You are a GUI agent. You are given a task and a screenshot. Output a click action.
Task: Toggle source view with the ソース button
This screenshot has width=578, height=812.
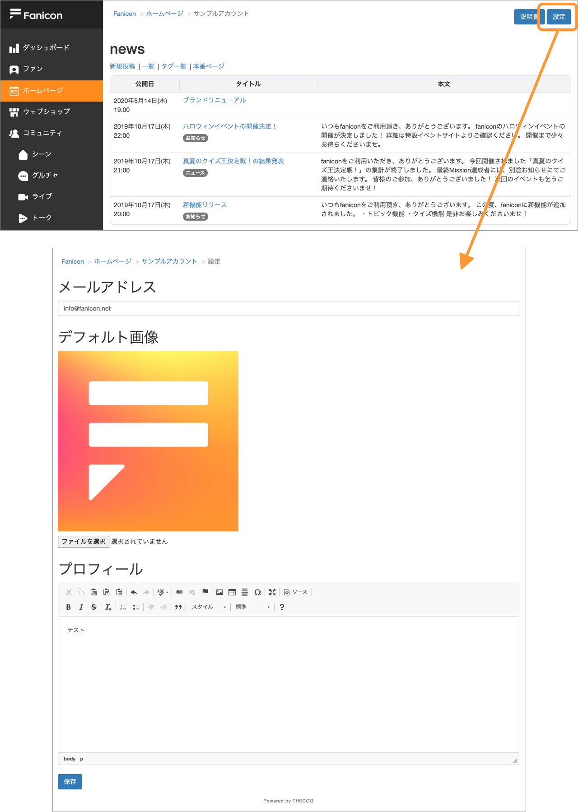pyautogui.click(x=296, y=592)
